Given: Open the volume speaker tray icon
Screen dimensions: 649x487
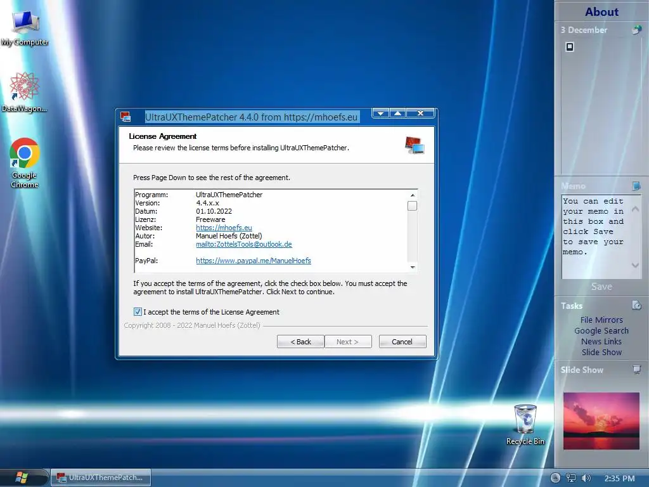Looking at the screenshot, I should (x=586, y=478).
